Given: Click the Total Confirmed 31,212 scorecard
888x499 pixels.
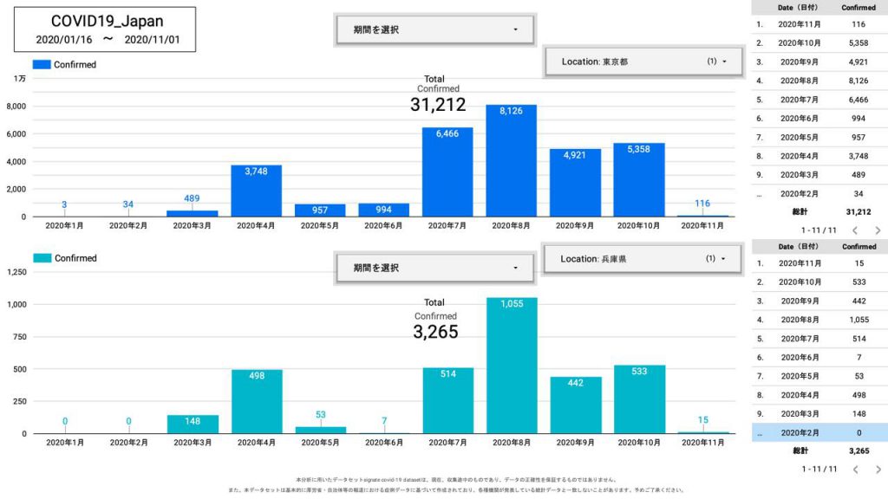Looking at the screenshot, I should pyautogui.click(x=438, y=95).
